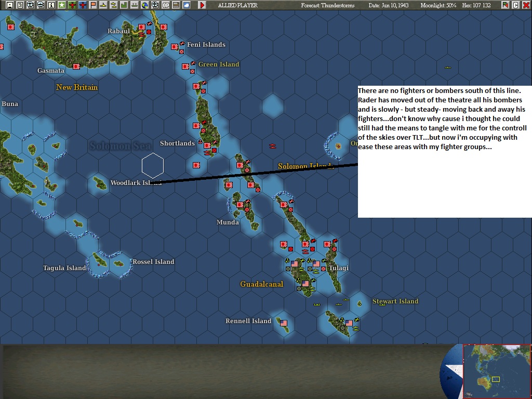This screenshot has height=399, width=532.
Task: Click the Woodlark Island map label
Action: tap(136, 182)
